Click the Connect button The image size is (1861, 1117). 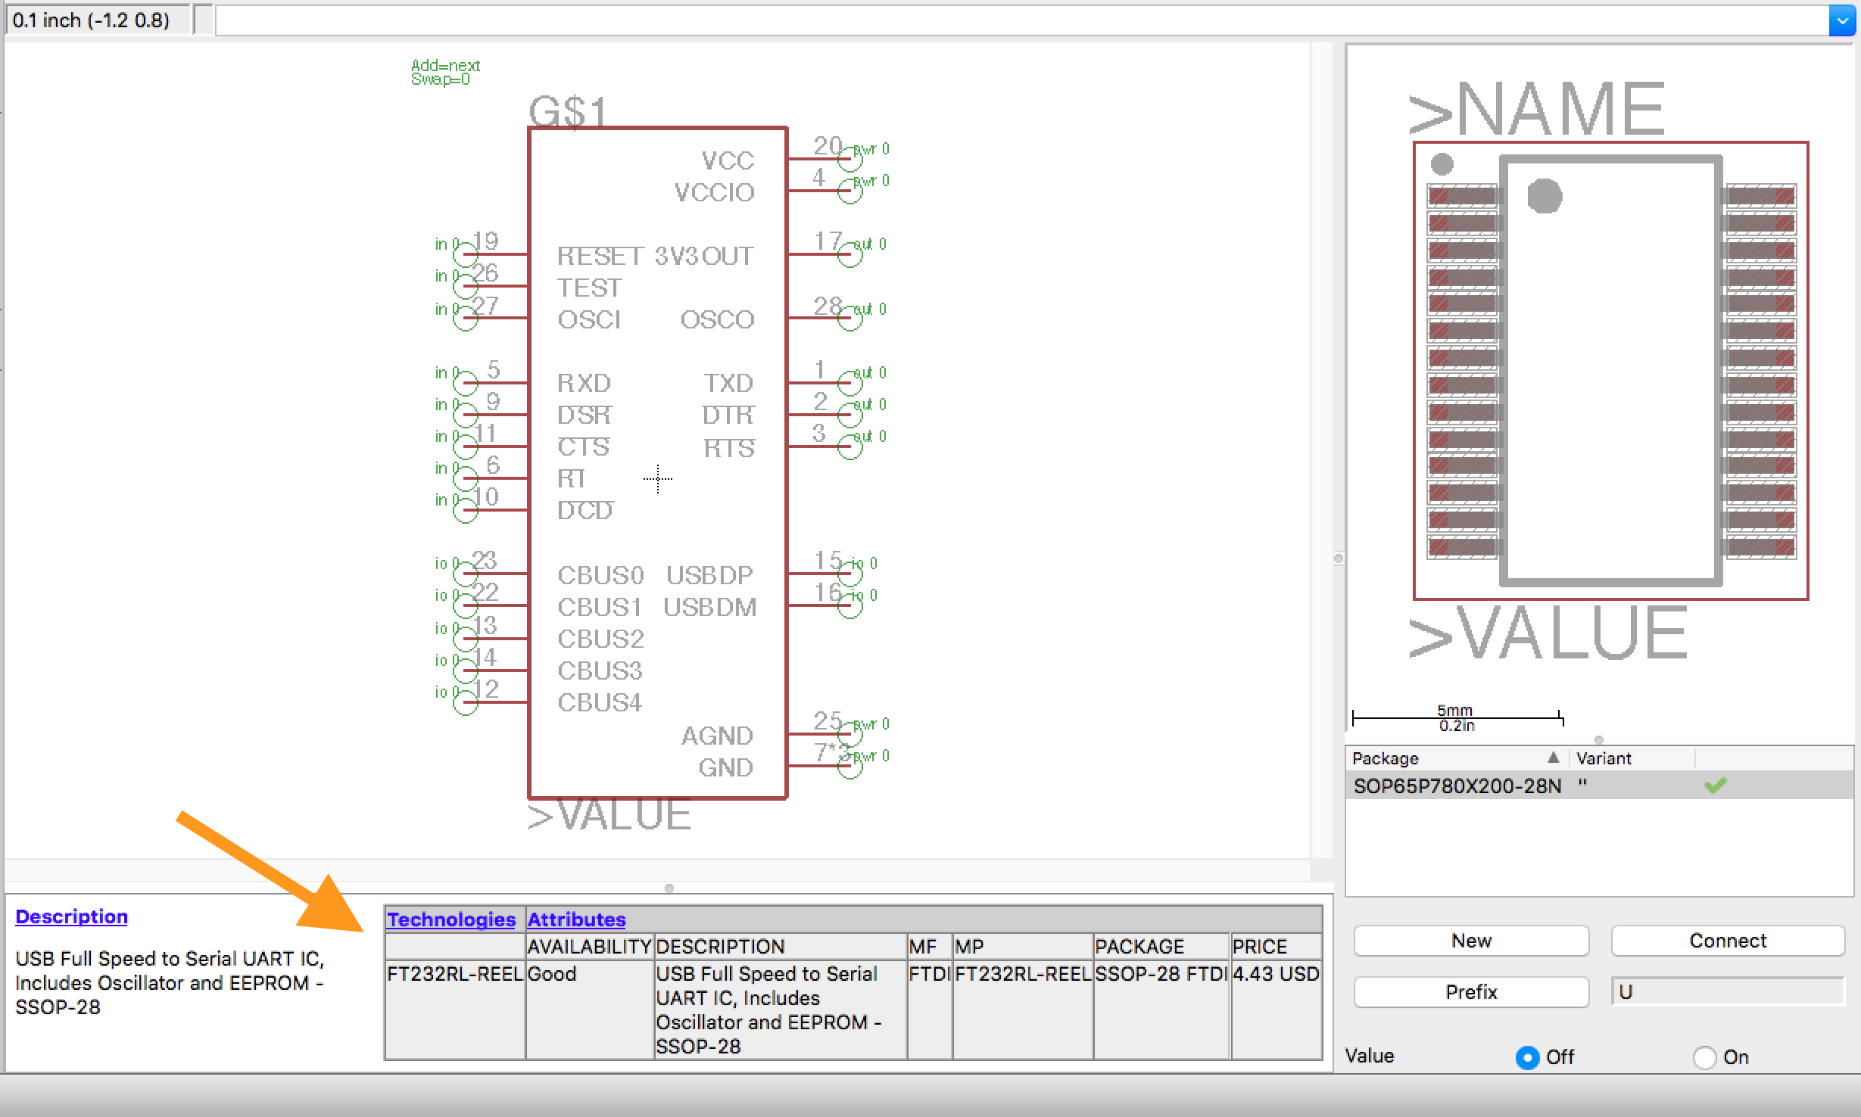[1728, 941]
